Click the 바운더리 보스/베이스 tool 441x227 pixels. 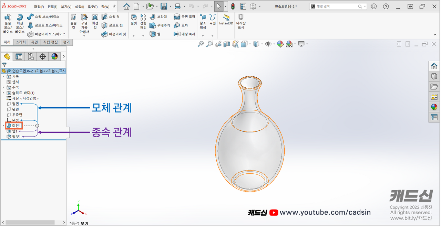47,34
